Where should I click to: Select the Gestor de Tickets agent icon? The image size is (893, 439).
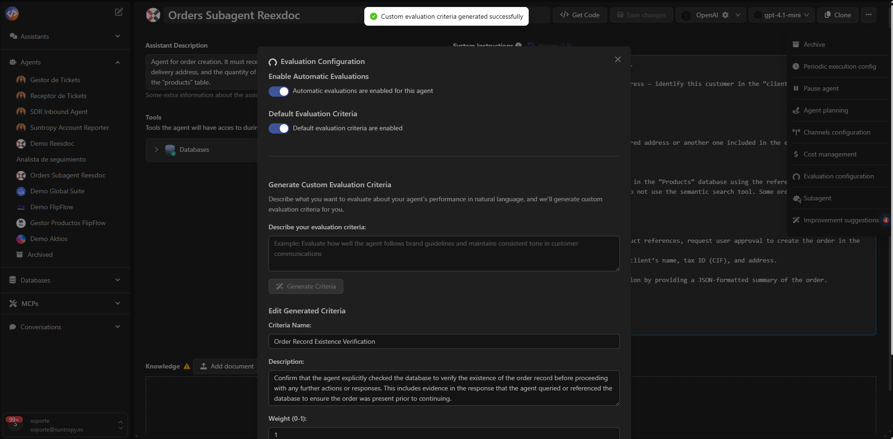[x=21, y=80]
